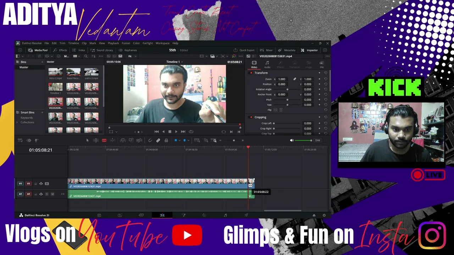Open the Timeline menu

(x=73, y=43)
